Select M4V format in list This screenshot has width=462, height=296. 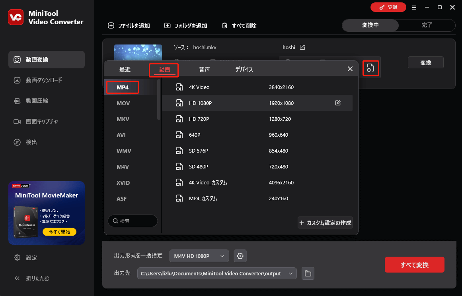point(123,167)
